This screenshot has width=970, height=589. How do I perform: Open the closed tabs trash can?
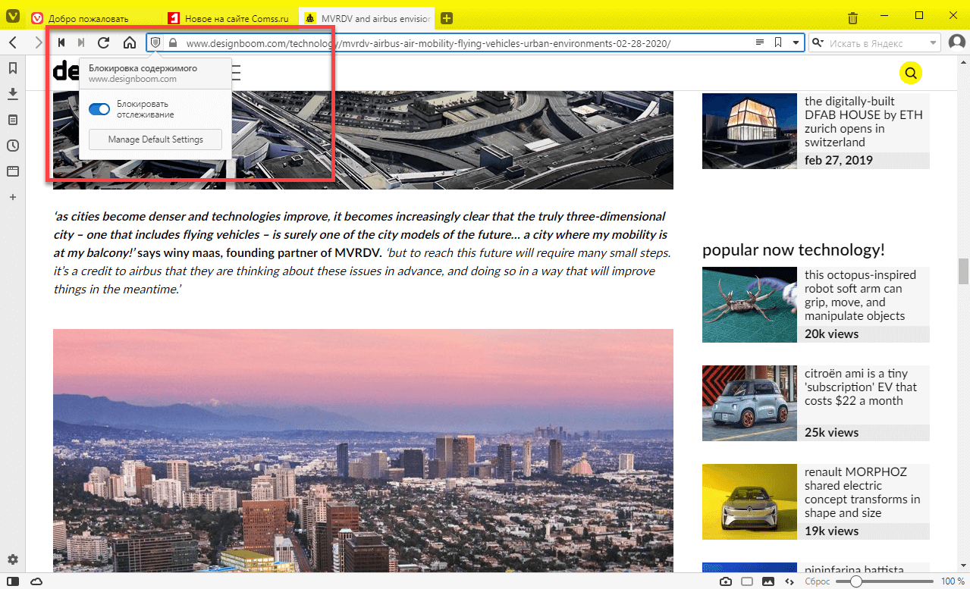coord(853,17)
